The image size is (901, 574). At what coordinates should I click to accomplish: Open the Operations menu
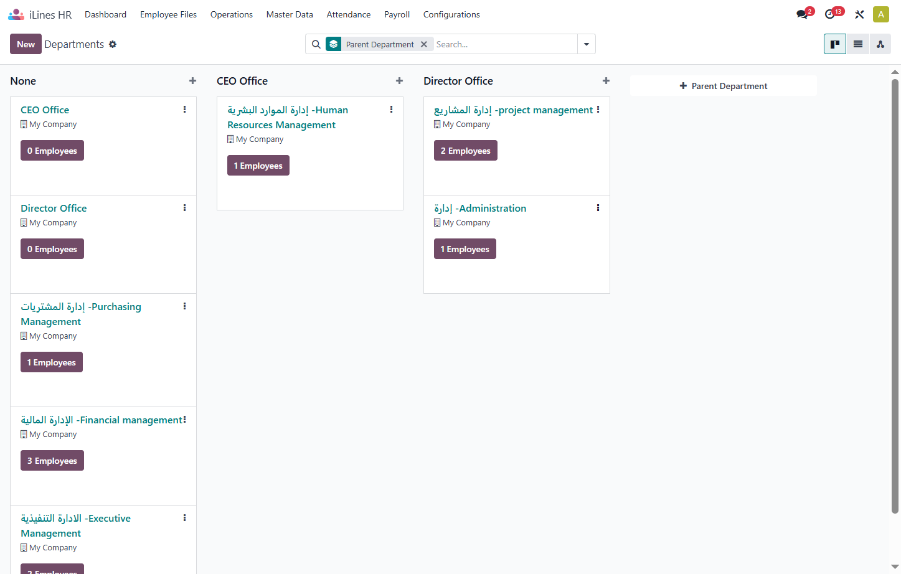[x=232, y=14]
